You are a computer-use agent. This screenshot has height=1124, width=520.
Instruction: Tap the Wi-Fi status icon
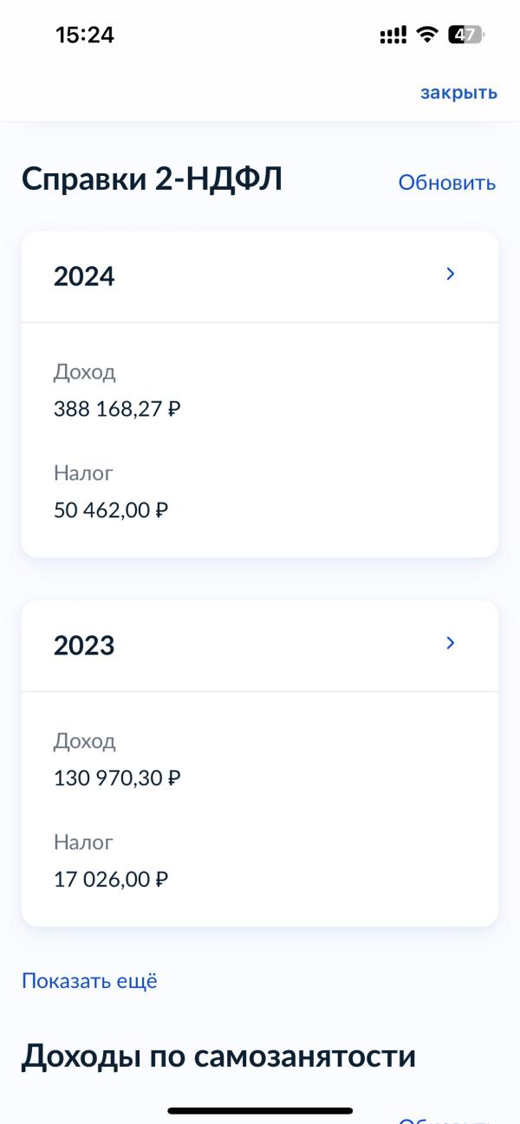point(426,36)
